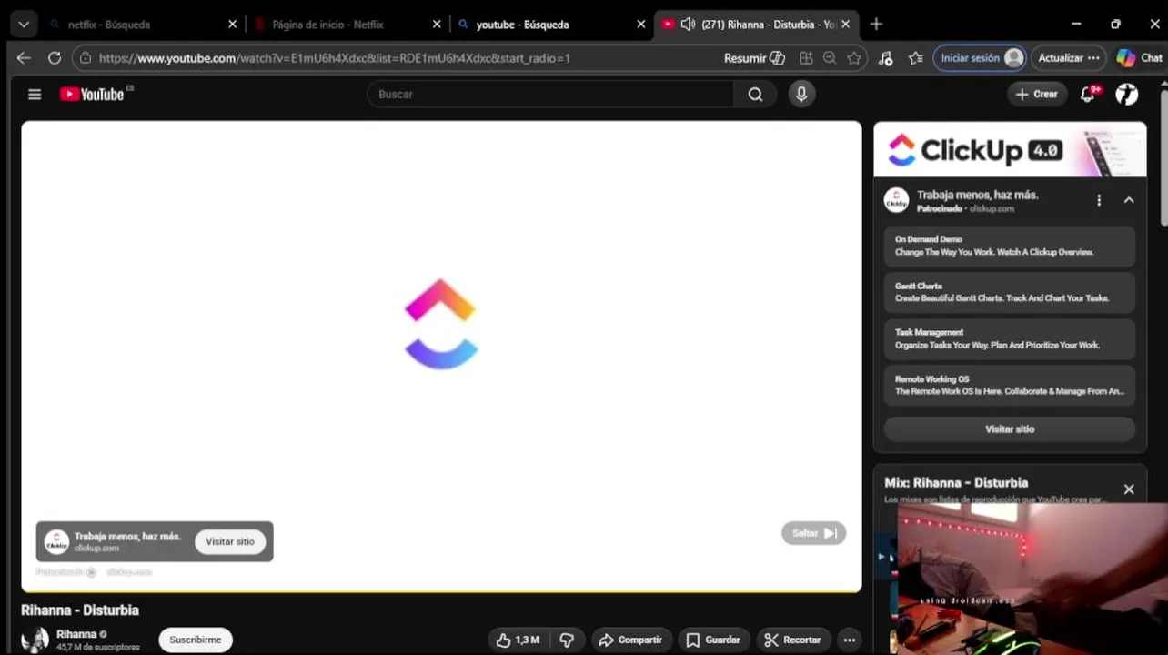Collapse the ClickUp ad panel chevron
This screenshot has height=655, width=1168.
tap(1129, 200)
